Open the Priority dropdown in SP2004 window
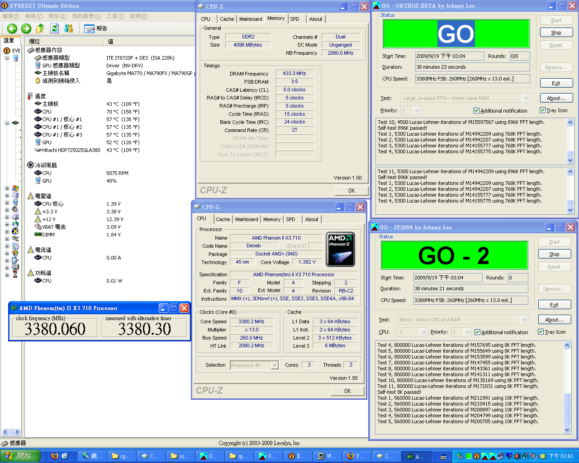579x463 pixels. [467, 332]
